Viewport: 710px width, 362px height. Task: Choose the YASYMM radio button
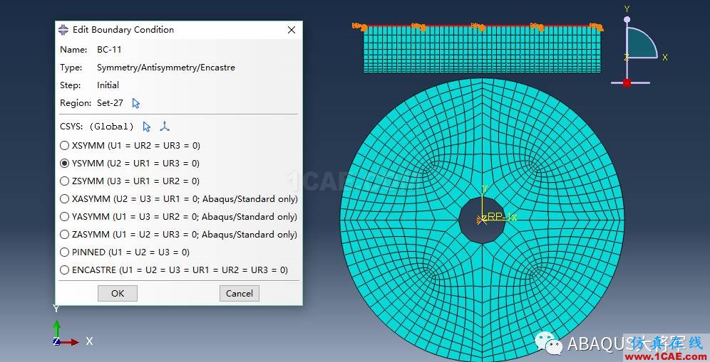(x=65, y=217)
